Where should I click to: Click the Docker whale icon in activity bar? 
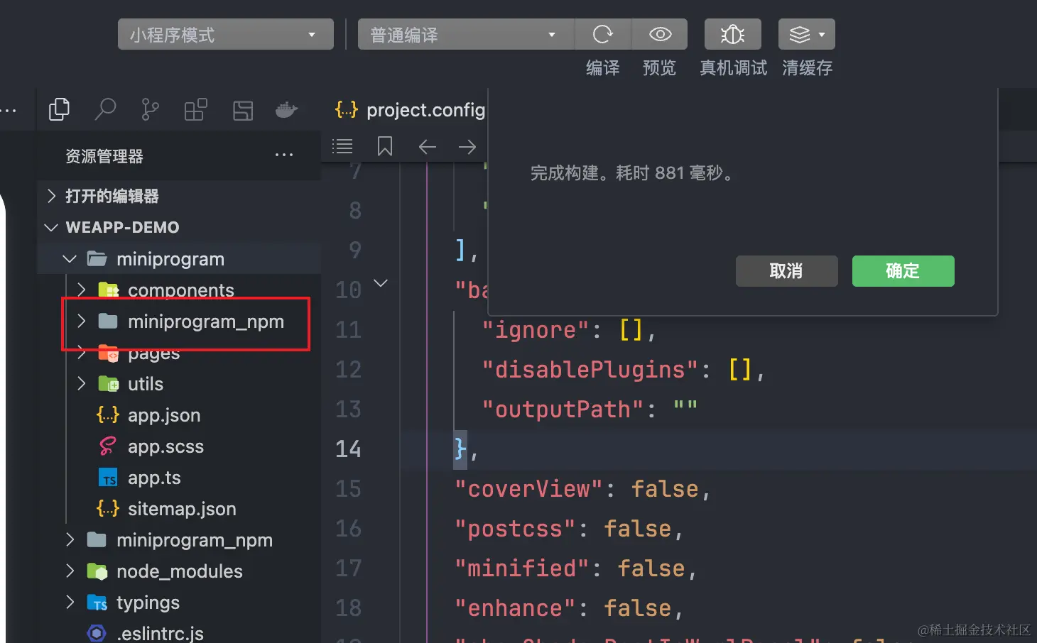tap(286, 109)
